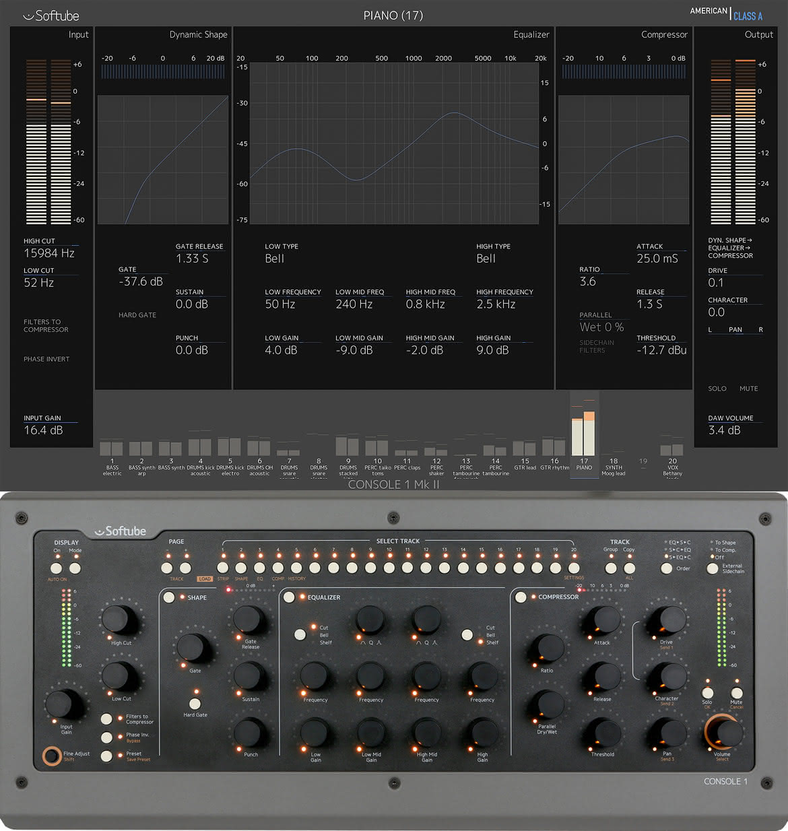Click the on-screen THRESHOLD -12.7 dBu value
This screenshot has height=831, width=788.
(661, 350)
